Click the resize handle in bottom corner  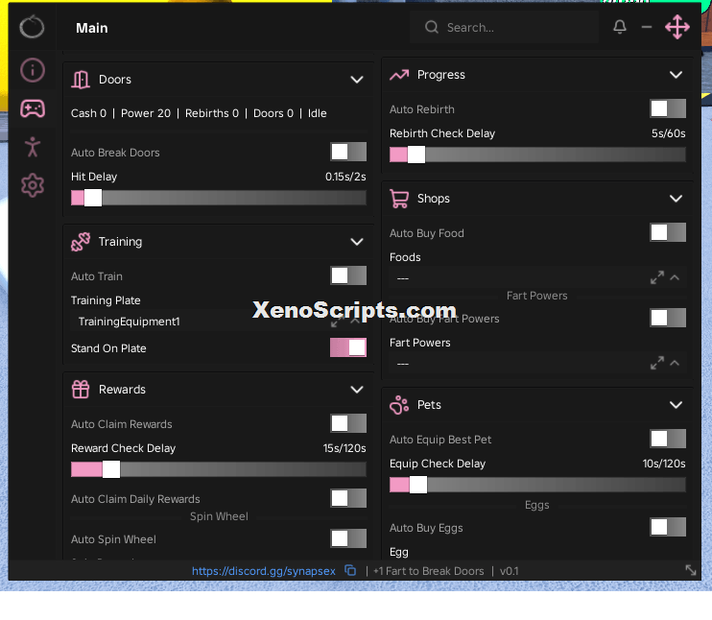coord(691,570)
